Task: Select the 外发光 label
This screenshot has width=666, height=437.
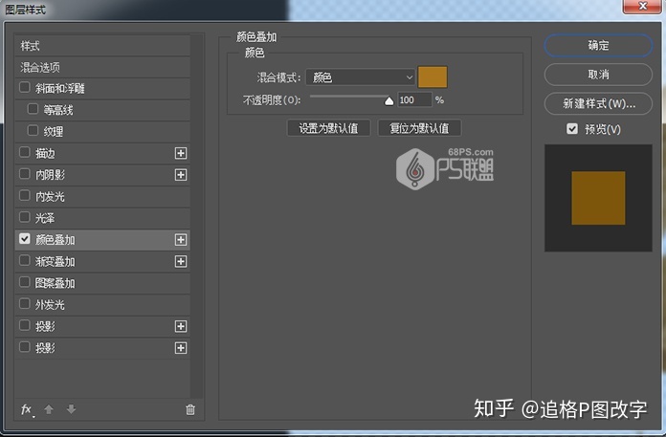Action: [50, 305]
